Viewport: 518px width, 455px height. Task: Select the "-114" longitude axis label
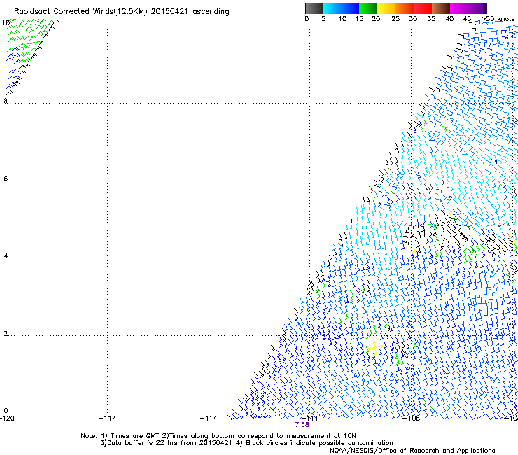tap(209, 419)
